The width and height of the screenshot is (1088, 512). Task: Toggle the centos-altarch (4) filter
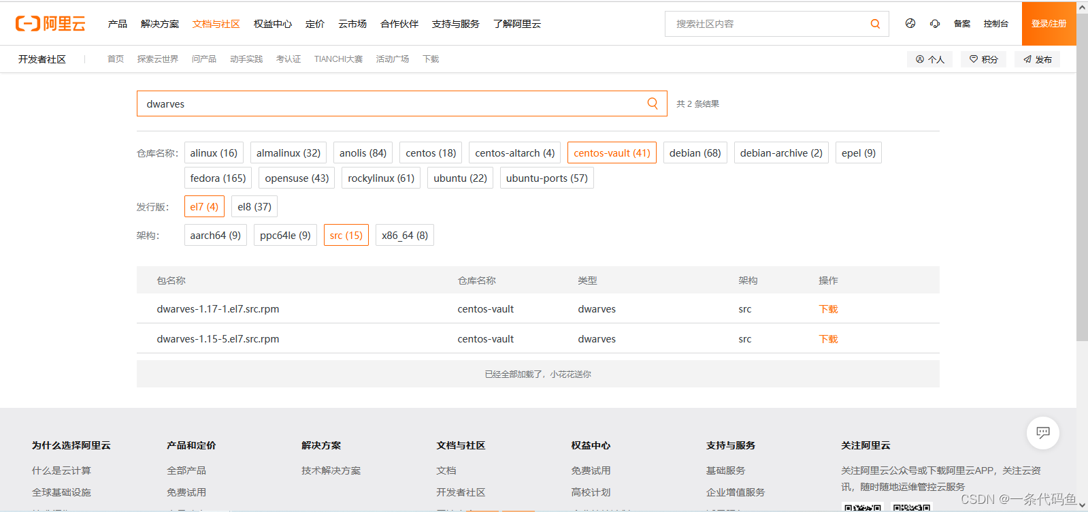515,153
